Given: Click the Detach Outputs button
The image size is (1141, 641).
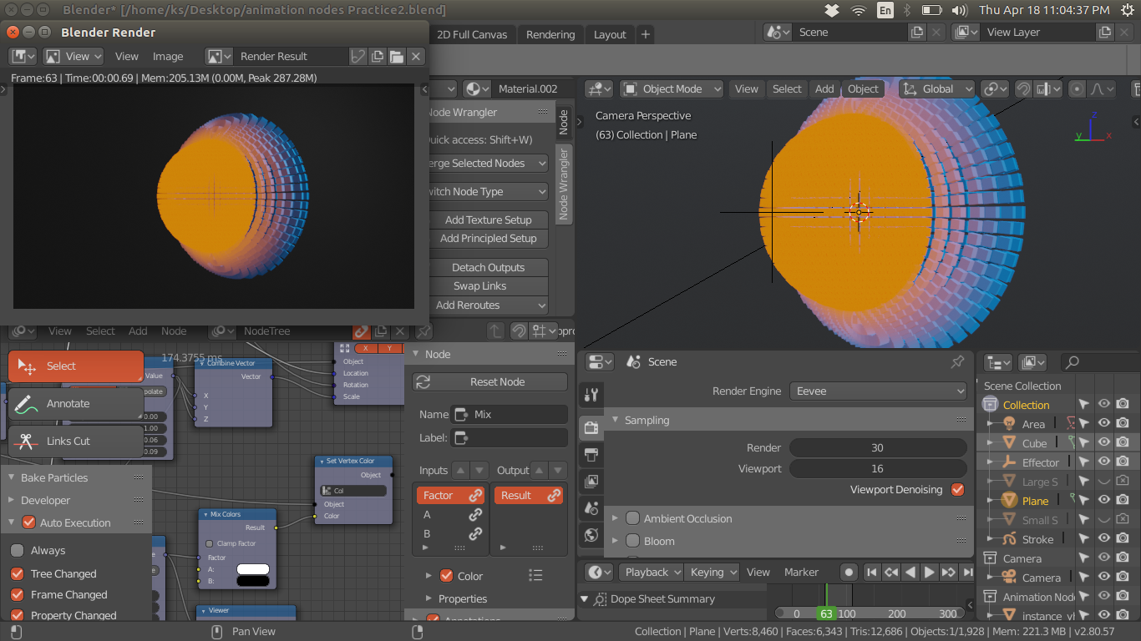Looking at the screenshot, I should click(x=489, y=267).
